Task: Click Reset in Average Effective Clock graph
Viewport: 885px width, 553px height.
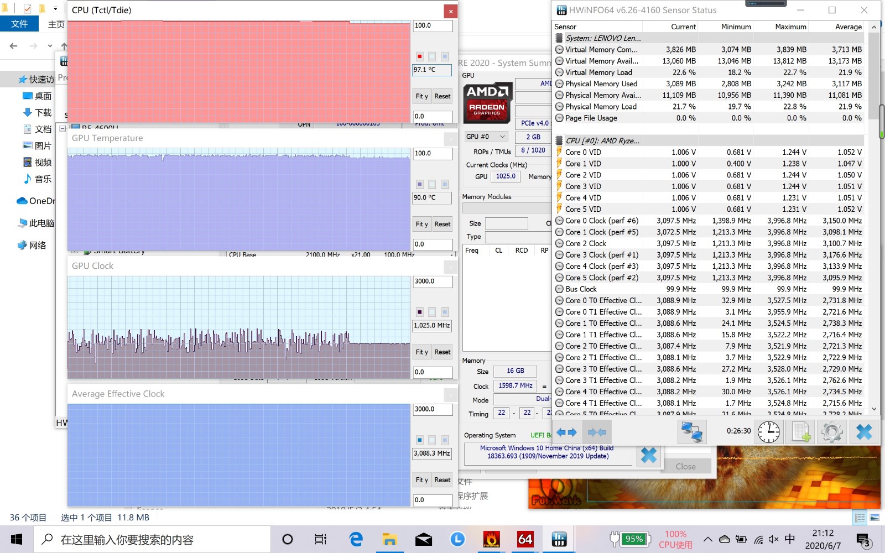Action: tap(442, 480)
